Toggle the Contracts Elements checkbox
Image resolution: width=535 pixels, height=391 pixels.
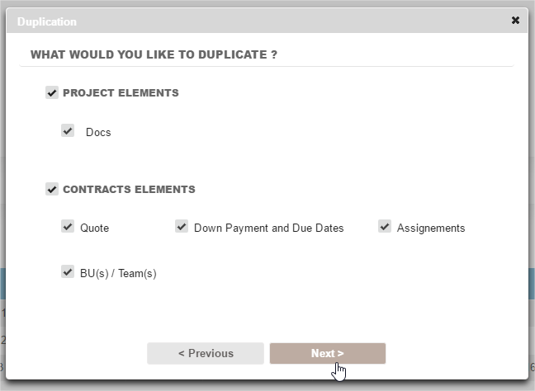52,190
